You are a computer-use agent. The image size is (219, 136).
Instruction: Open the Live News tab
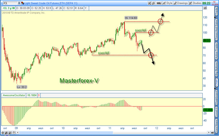216,126
